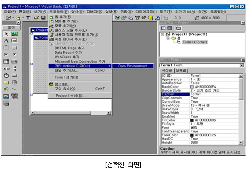Switch to the 사전순 properties tab

pos(167,70)
